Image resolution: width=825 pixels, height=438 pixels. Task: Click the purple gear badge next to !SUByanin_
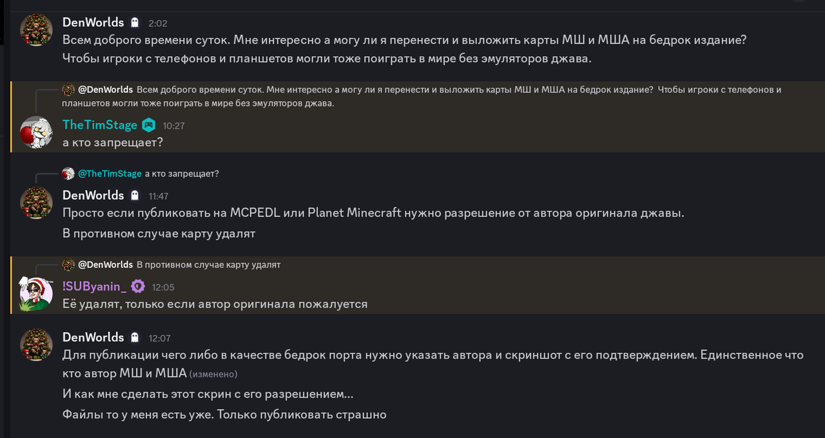coord(138,287)
